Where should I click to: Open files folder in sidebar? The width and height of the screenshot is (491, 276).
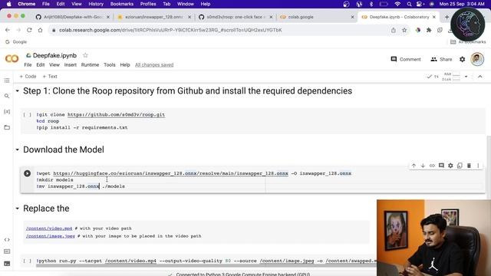point(7,127)
